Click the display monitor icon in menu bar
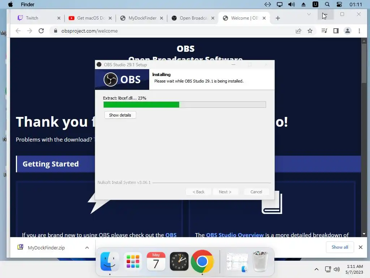370x278 pixels. (280, 4)
